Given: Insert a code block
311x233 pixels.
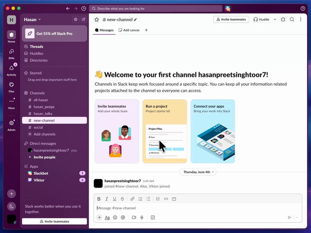Looking at the screenshot, I should pos(174,199).
